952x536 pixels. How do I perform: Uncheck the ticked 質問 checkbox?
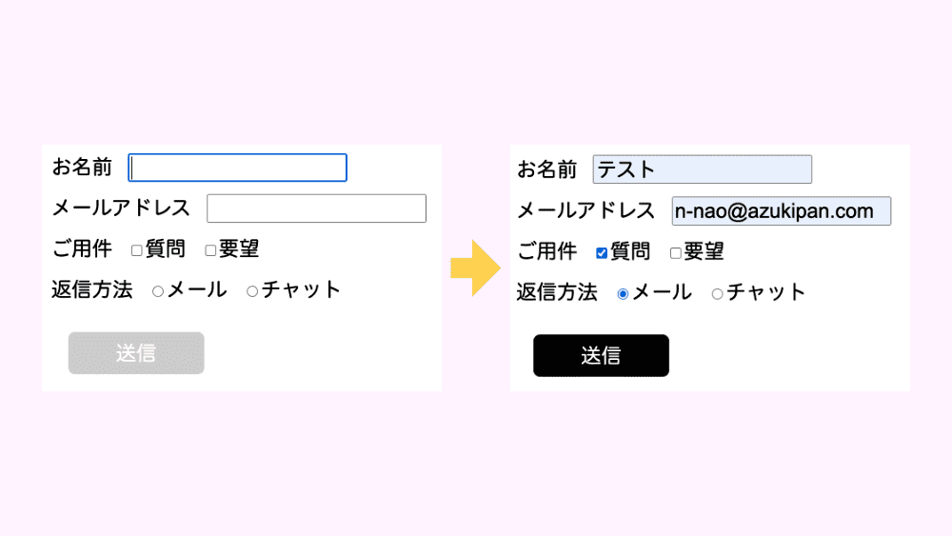click(x=602, y=252)
